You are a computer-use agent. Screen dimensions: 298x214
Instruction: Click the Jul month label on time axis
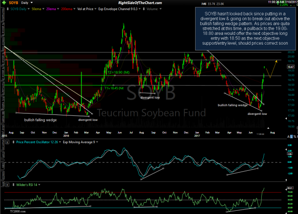[131, 133]
